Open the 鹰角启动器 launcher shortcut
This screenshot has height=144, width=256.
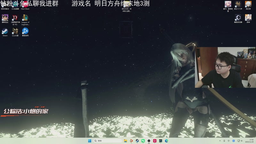coord(238,19)
